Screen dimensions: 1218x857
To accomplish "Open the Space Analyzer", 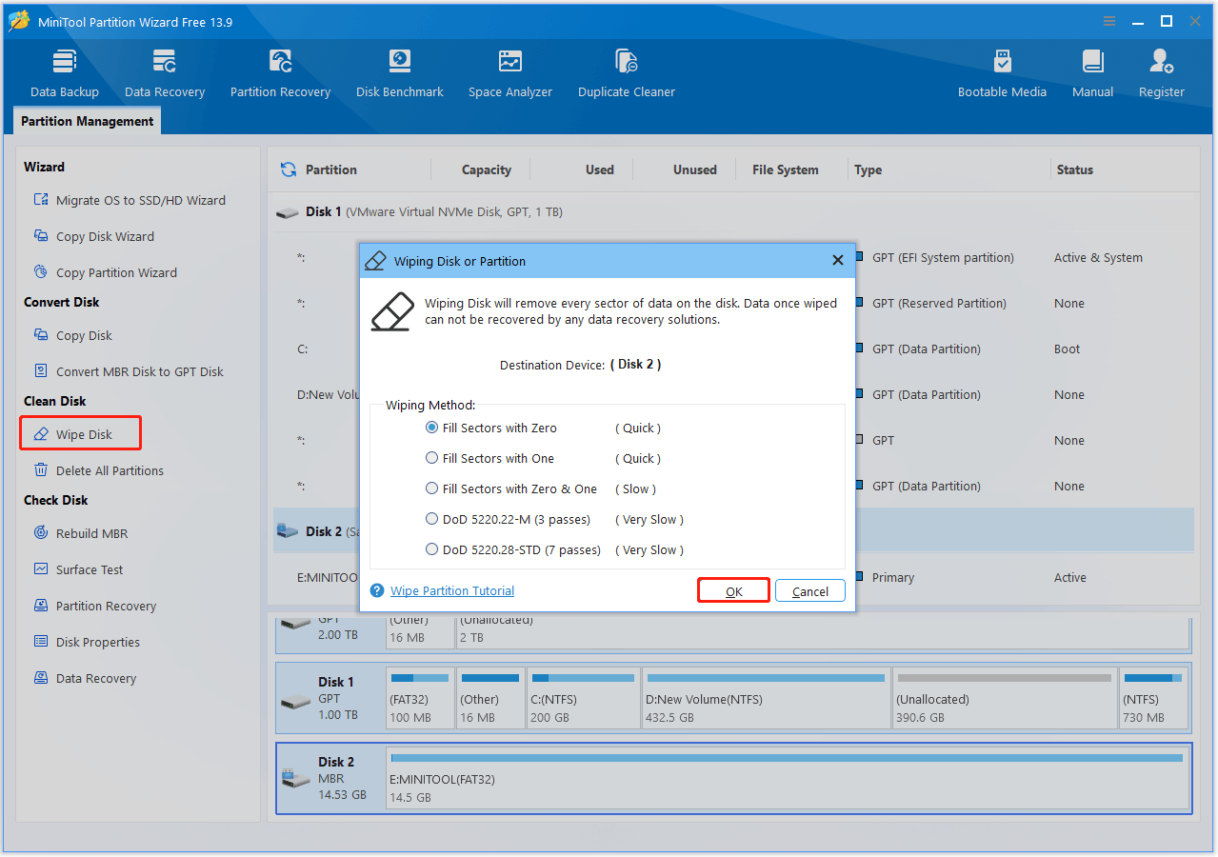I will click(x=510, y=73).
